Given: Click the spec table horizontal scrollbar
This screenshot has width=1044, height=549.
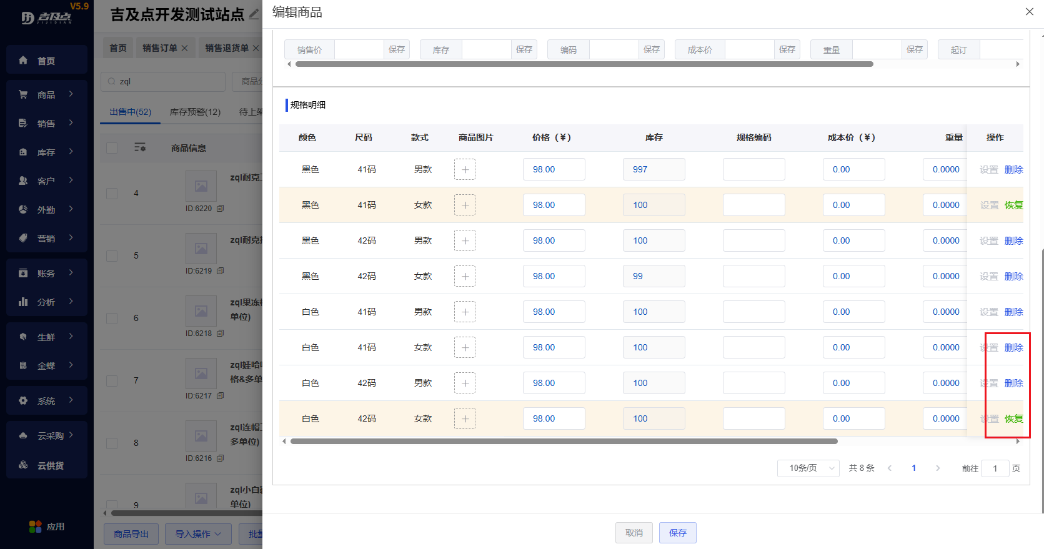Looking at the screenshot, I should point(564,441).
